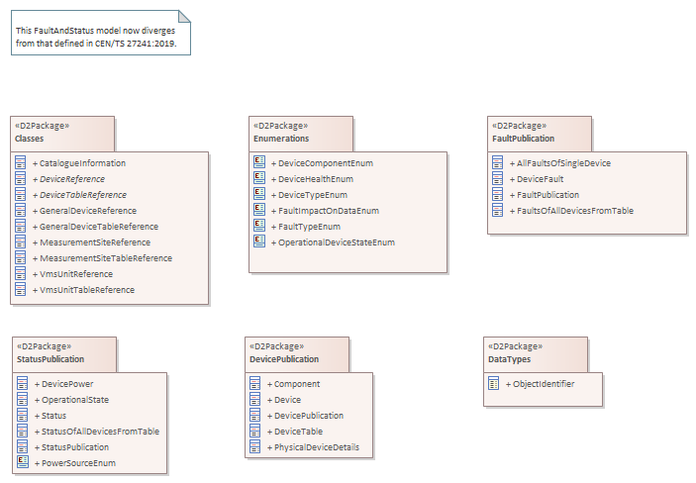
Task: Select the icon next to DevicePower
Action: click(x=22, y=384)
